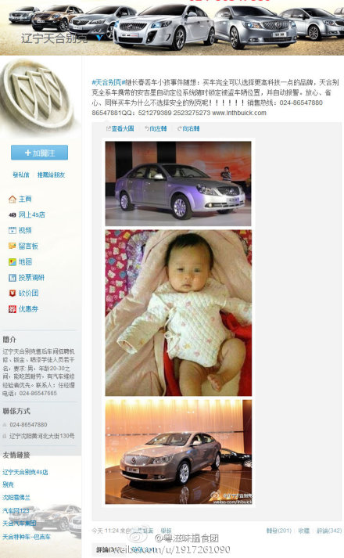The height and width of the screenshot is (558, 344).
Task: Send private message via 发私信
Action: [21, 175]
